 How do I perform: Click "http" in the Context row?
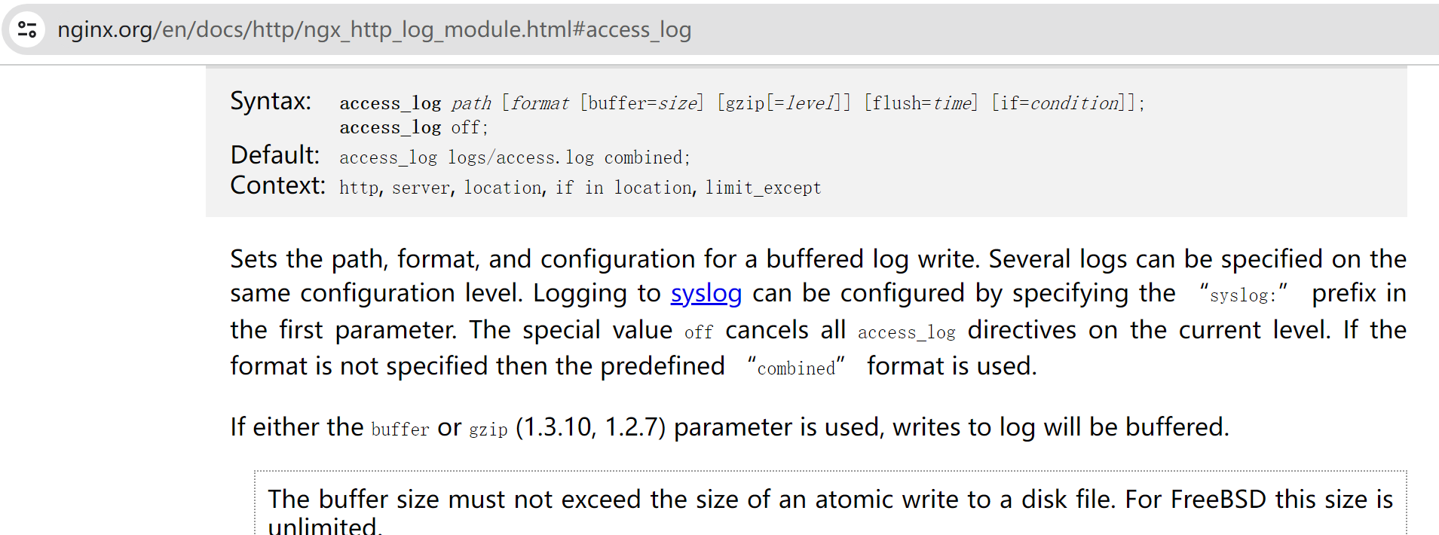coord(359,188)
